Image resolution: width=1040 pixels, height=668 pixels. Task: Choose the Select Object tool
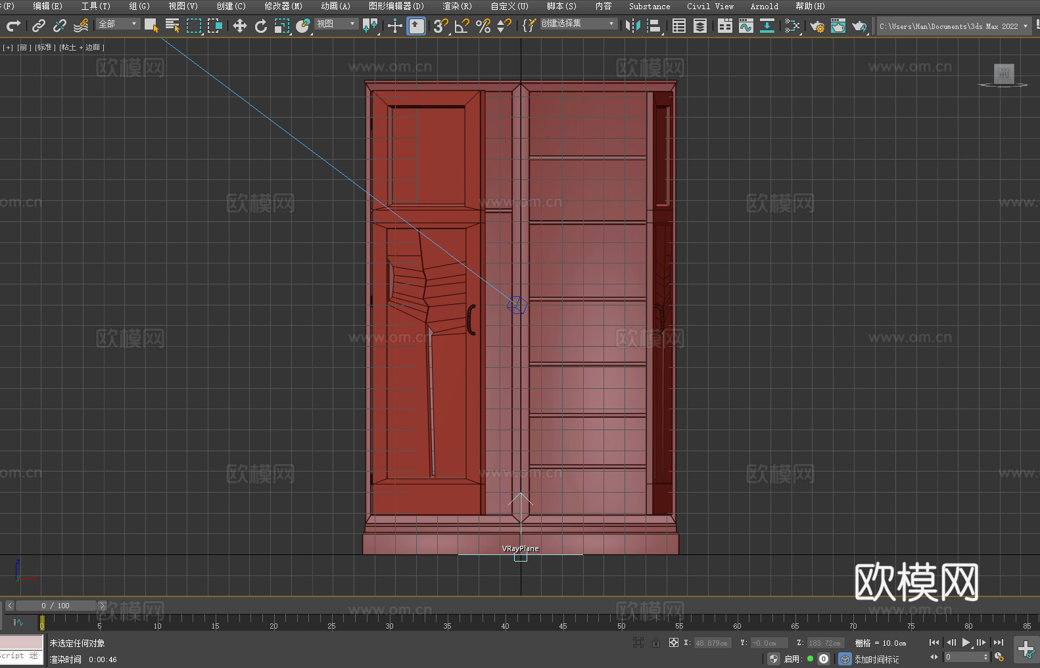[x=151, y=26]
